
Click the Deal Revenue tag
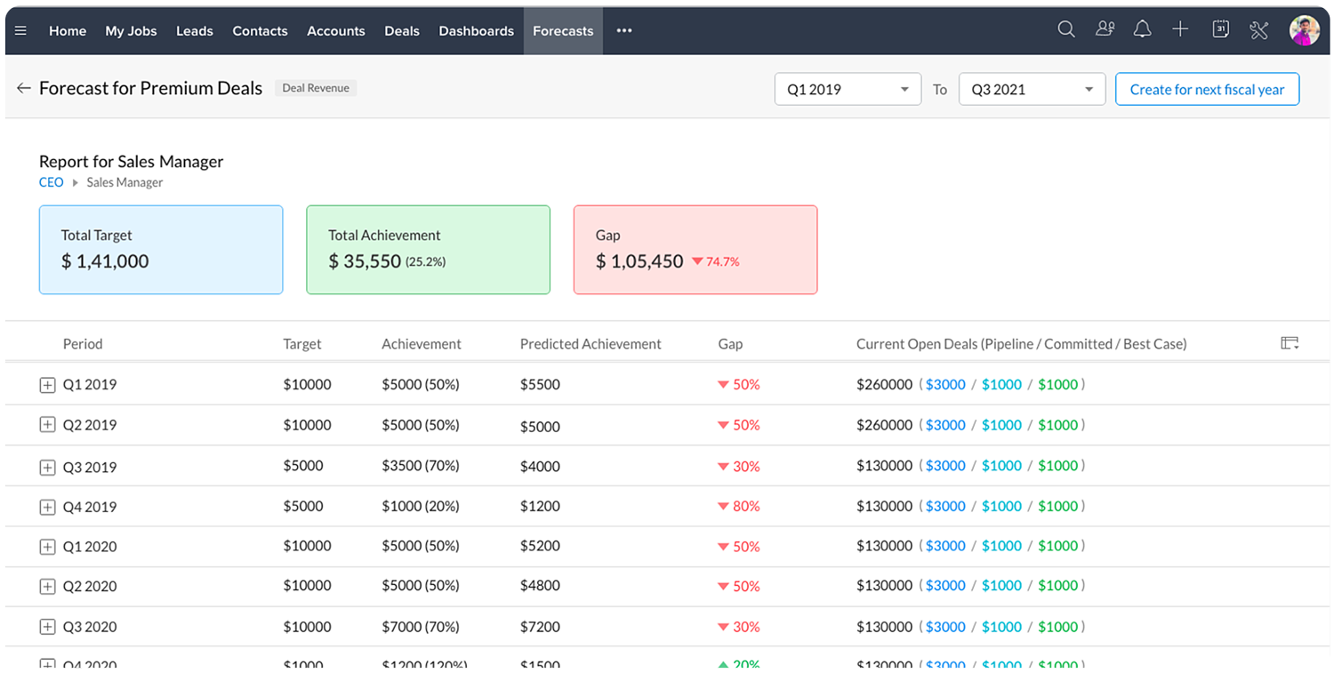tap(316, 88)
